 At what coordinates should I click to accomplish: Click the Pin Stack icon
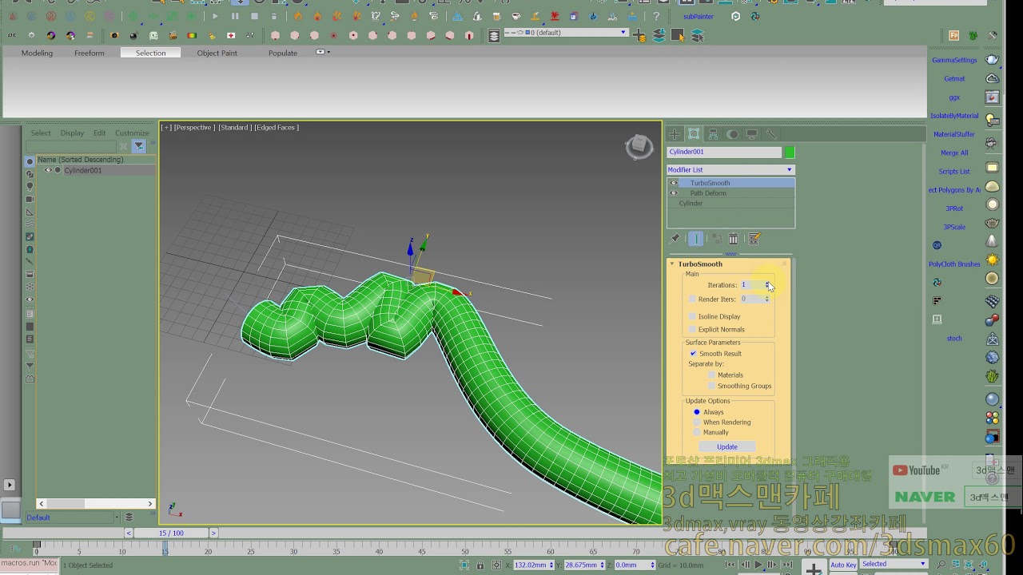pyautogui.click(x=675, y=239)
